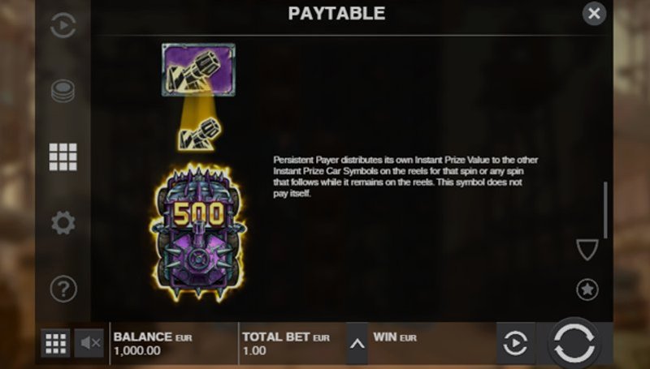Click the 500 prize car symbol
The image size is (650, 369).
(x=198, y=233)
